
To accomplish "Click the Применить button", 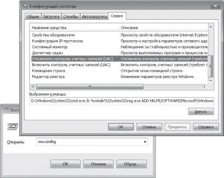I will [x=177, y=127].
